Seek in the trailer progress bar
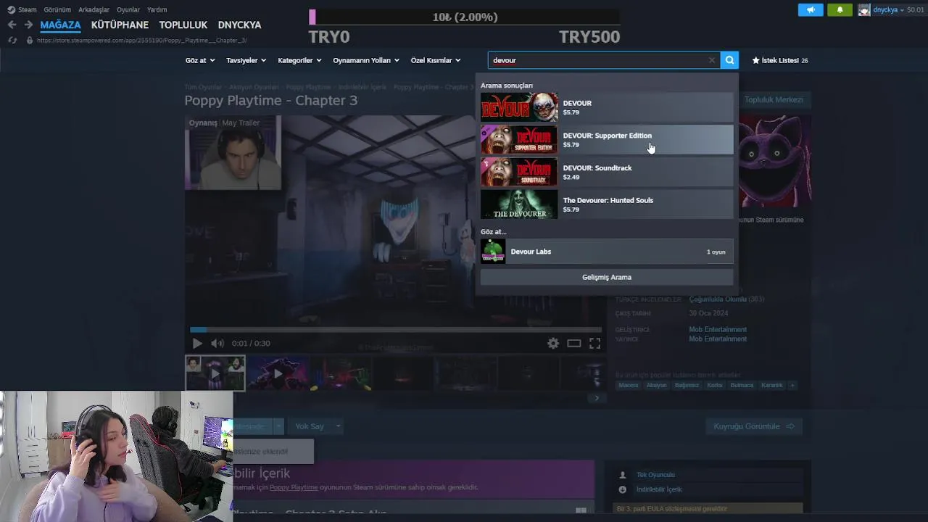This screenshot has width=928, height=522. pos(396,329)
